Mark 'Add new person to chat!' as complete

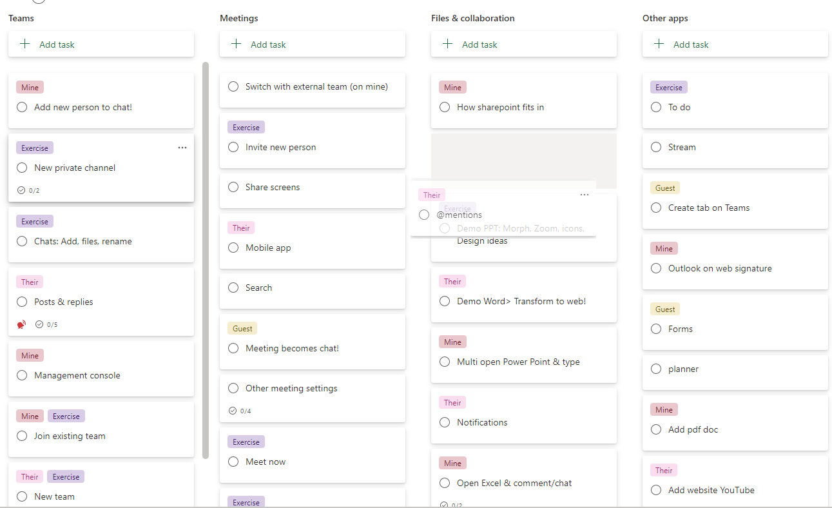(22, 107)
